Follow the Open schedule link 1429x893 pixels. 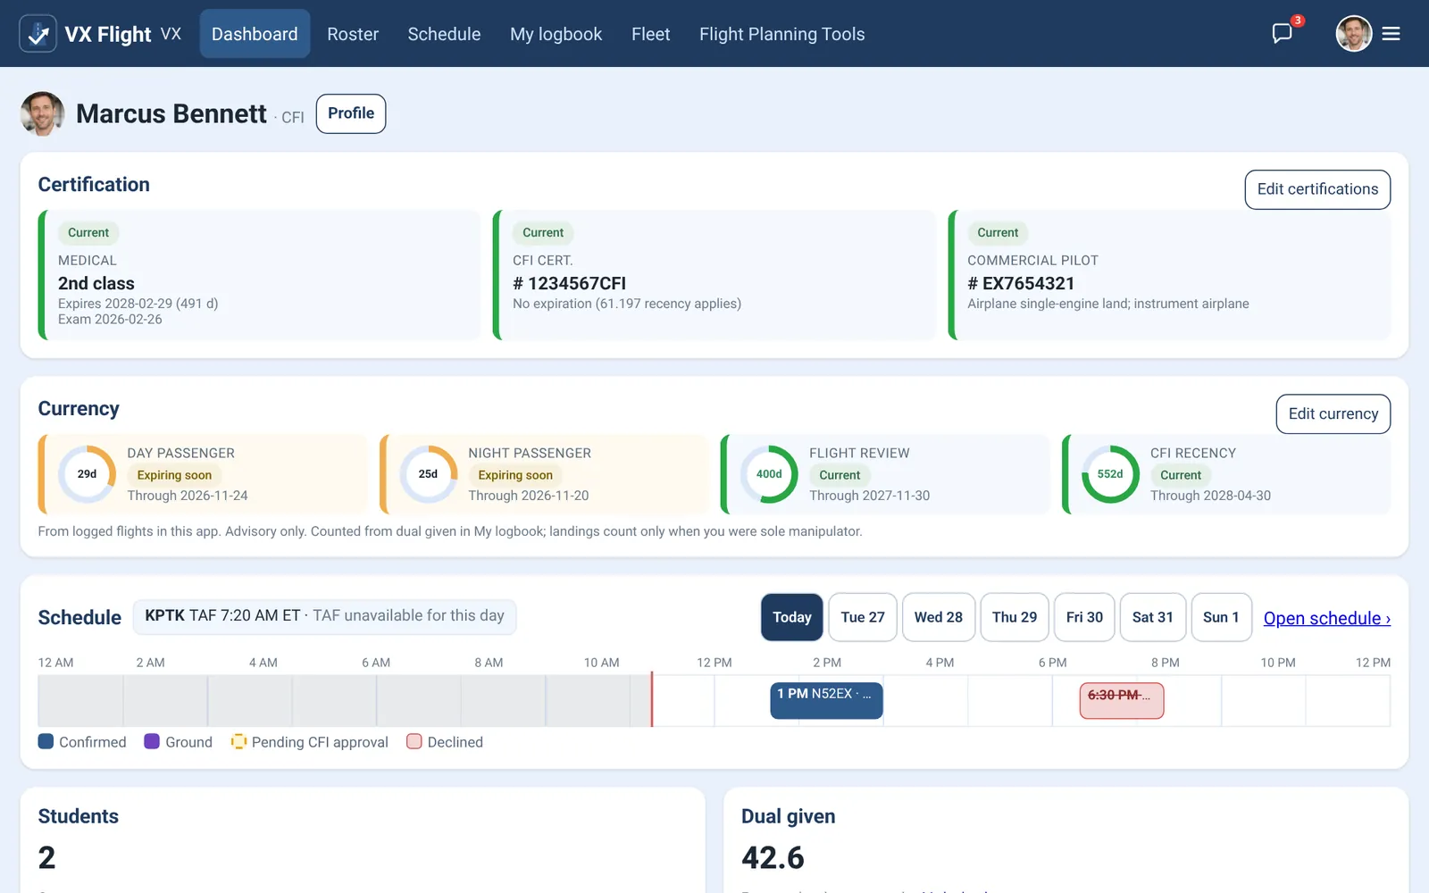(1327, 618)
